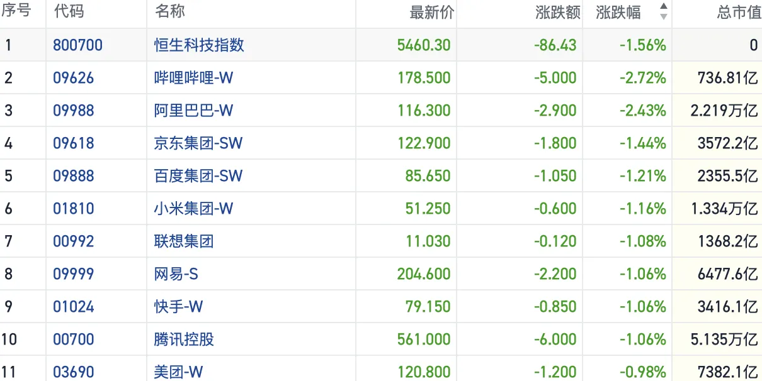The width and height of the screenshot is (762, 381).
Task: Click the 名称 column header
Action: [x=170, y=12]
